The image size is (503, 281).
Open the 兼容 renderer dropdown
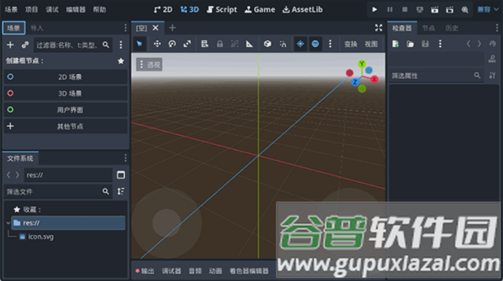pyautogui.click(x=487, y=10)
